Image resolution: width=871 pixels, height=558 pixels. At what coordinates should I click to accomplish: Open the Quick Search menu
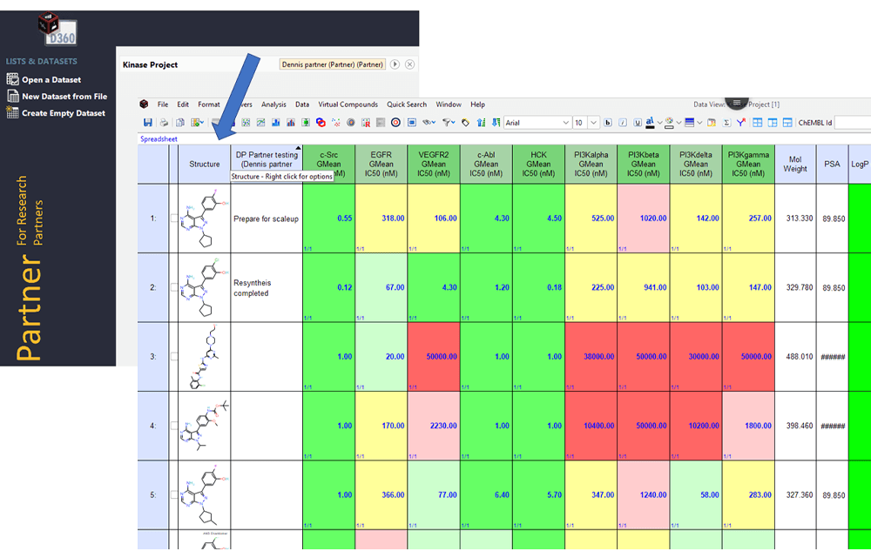coord(407,104)
